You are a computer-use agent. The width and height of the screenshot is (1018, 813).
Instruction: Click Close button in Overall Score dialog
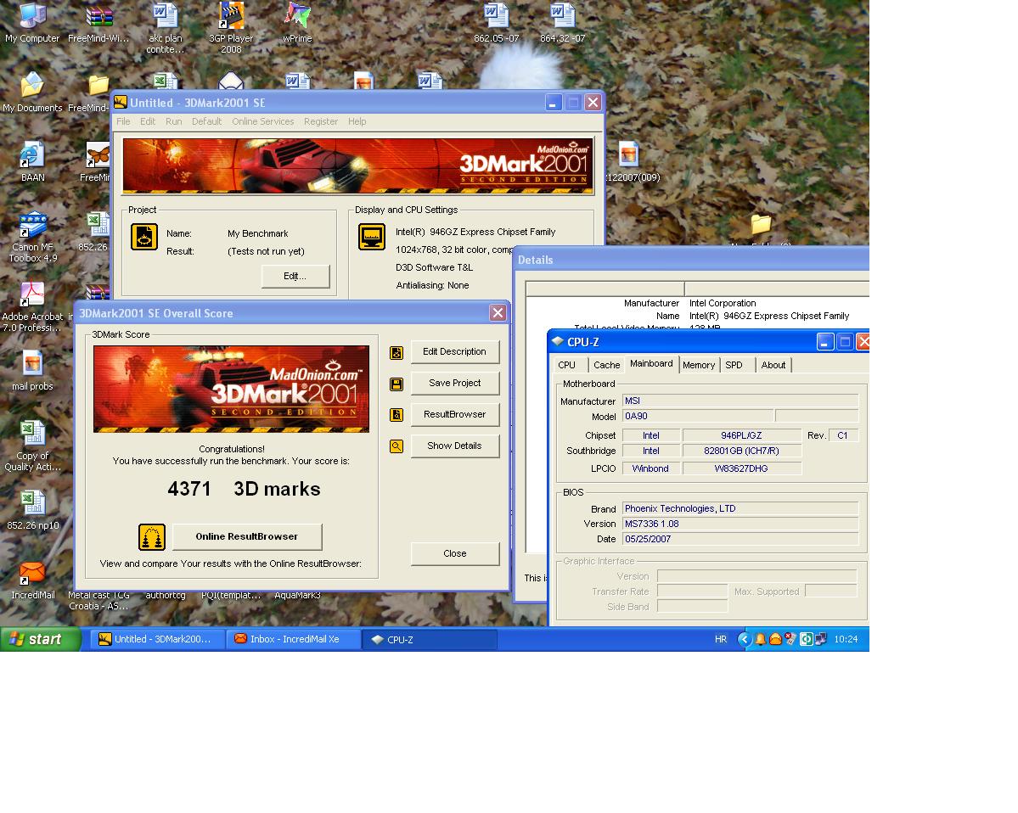pos(454,553)
